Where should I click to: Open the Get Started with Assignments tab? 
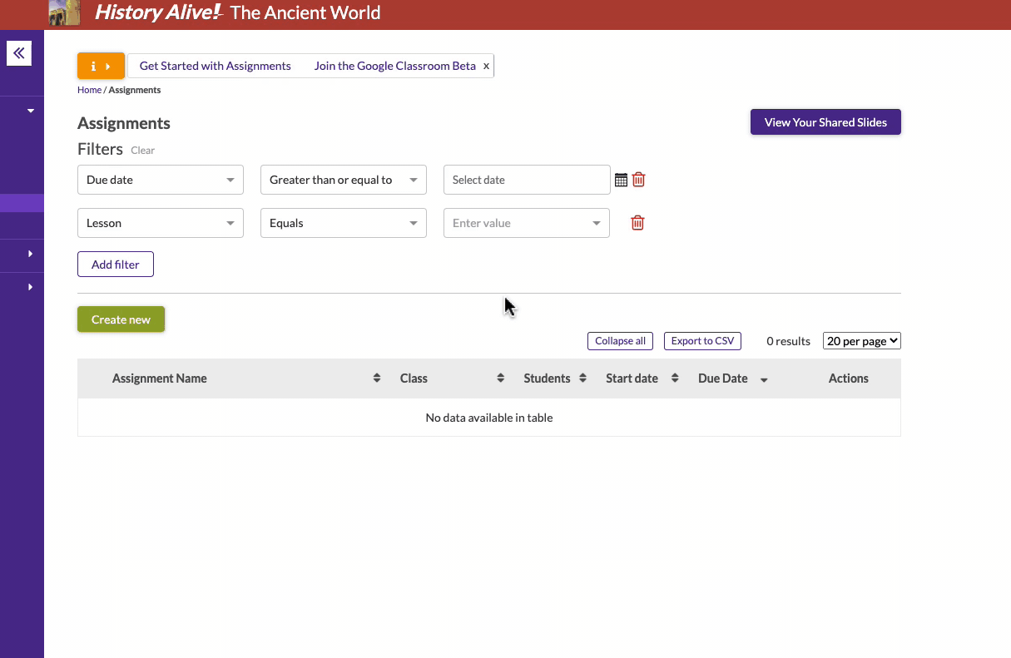(215, 65)
